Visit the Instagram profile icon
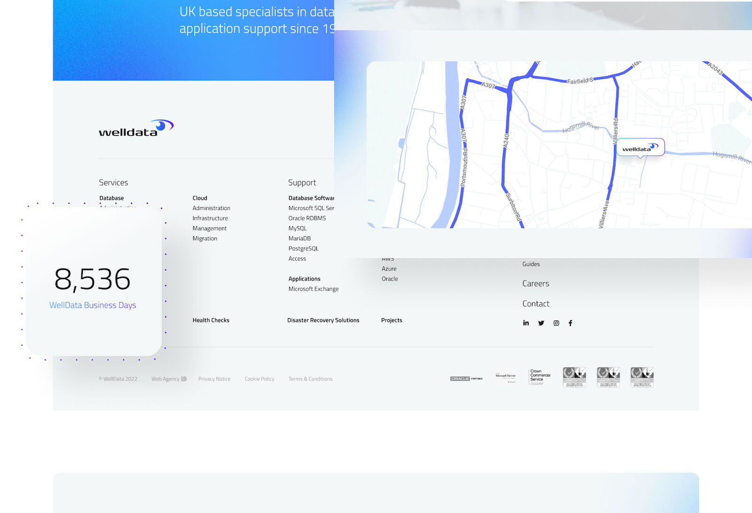Image resolution: width=752 pixels, height=513 pixels. (x=556, y=323)
